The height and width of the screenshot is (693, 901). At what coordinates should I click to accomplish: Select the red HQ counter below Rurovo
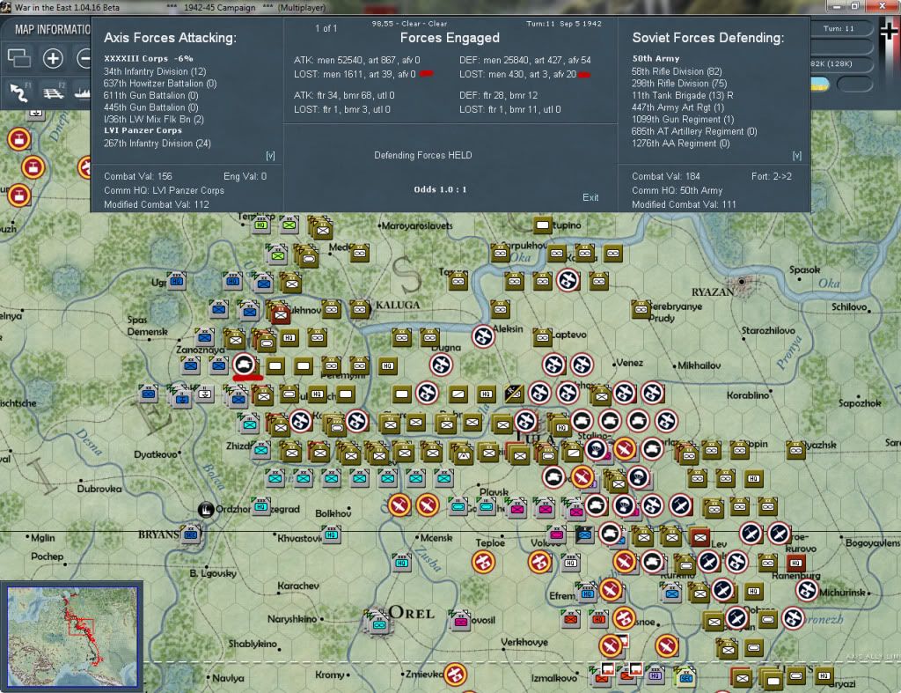coord(796,563)
